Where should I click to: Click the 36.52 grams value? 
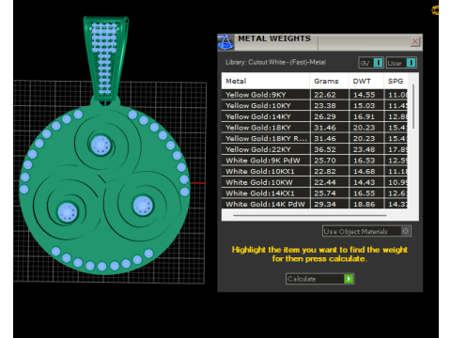click(x=325, y=149)
